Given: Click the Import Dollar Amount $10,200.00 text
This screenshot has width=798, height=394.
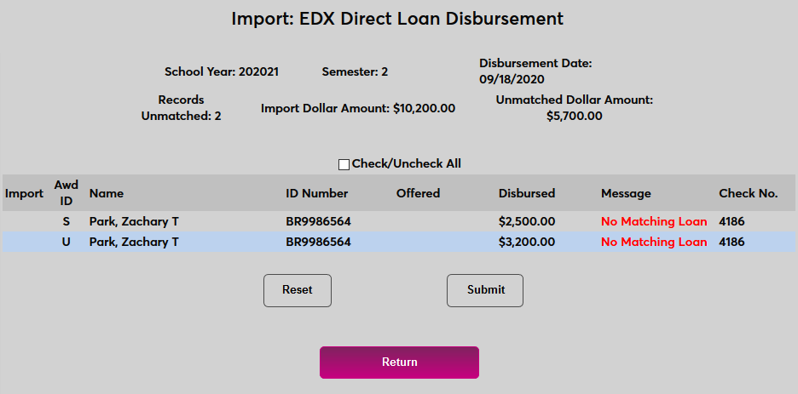Looking at the screenshot, I should [x=358, y=108].
